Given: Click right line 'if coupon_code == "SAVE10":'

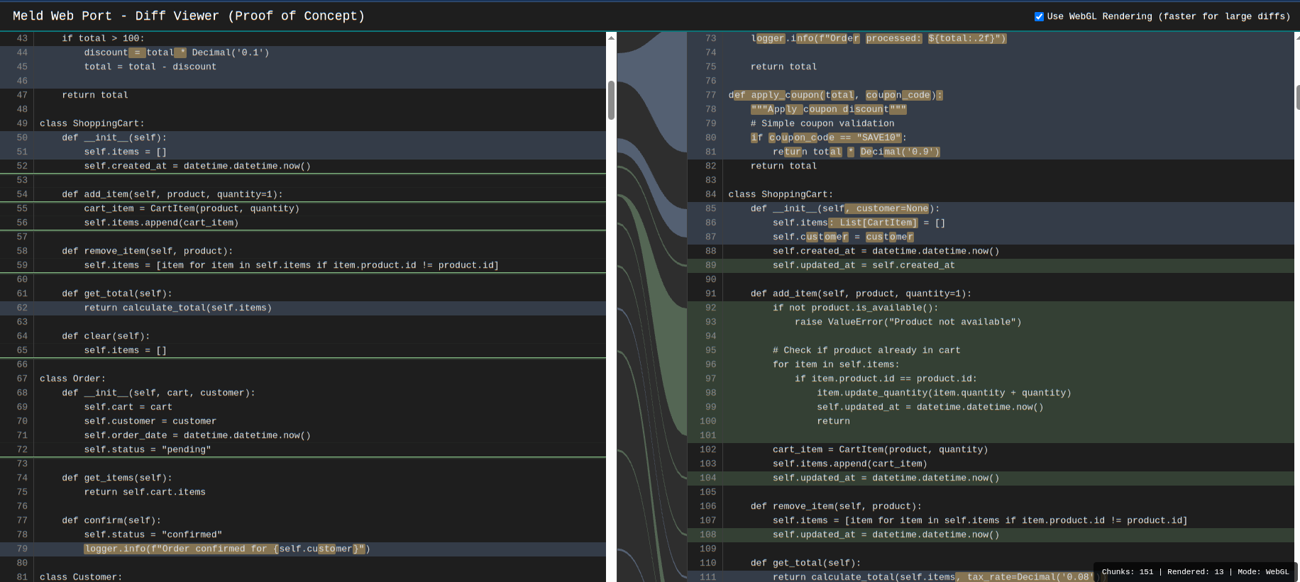Looking at the screenshot, I should pos(829,138).
